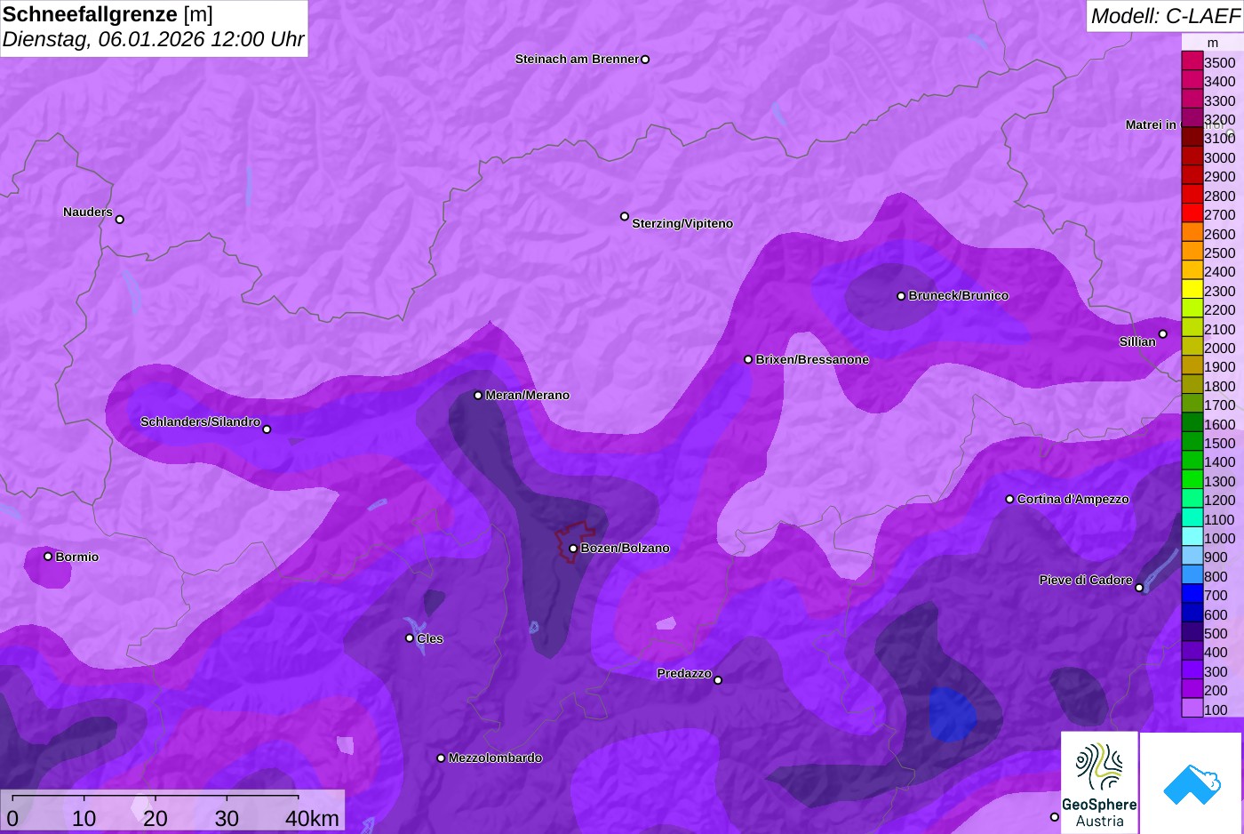Click the Bruneck/Brunico label
This screenshot has height=834, width=1244.
(x=959, y=295)
